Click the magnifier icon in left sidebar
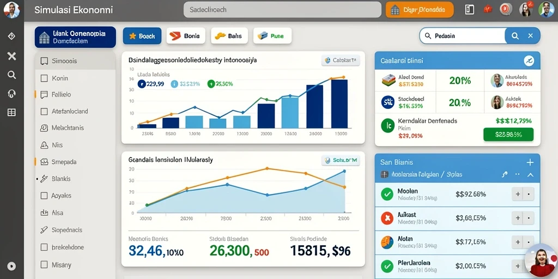Image resolution: width=558 pixels, height=279 pixels. point(12,75)
